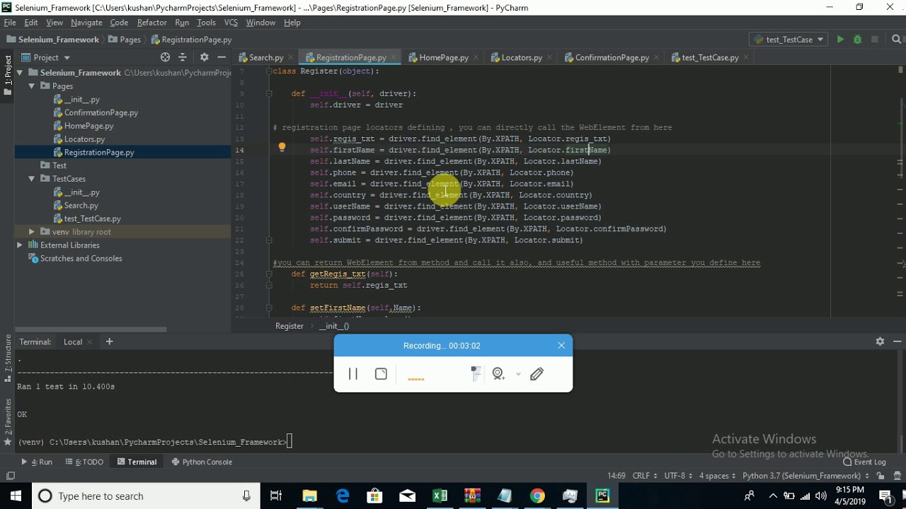Open the notifications action center
This screenshot has width=906, height=509.
click(886, 496)
